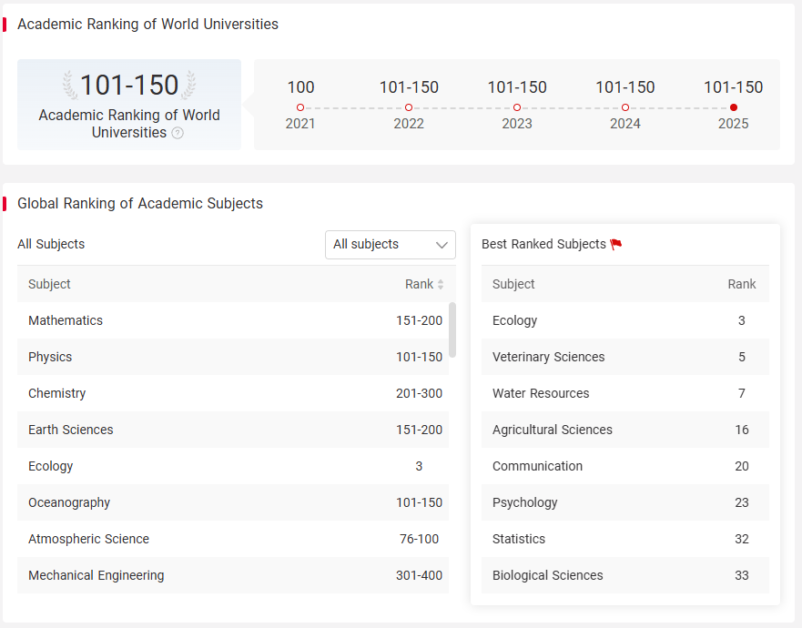Click the red flag icon

click(x=615, y=245)
